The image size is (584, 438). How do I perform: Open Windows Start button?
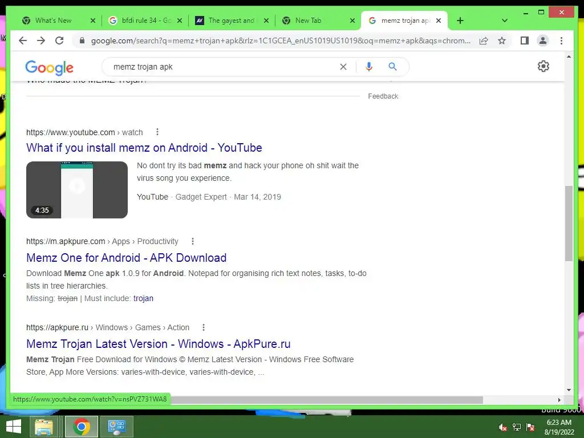point(14,427)
